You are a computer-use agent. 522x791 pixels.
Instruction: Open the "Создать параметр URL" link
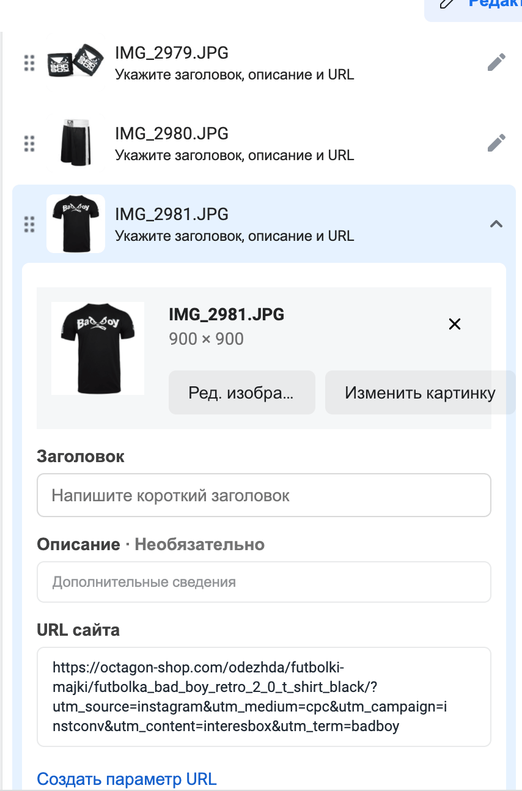127,779
